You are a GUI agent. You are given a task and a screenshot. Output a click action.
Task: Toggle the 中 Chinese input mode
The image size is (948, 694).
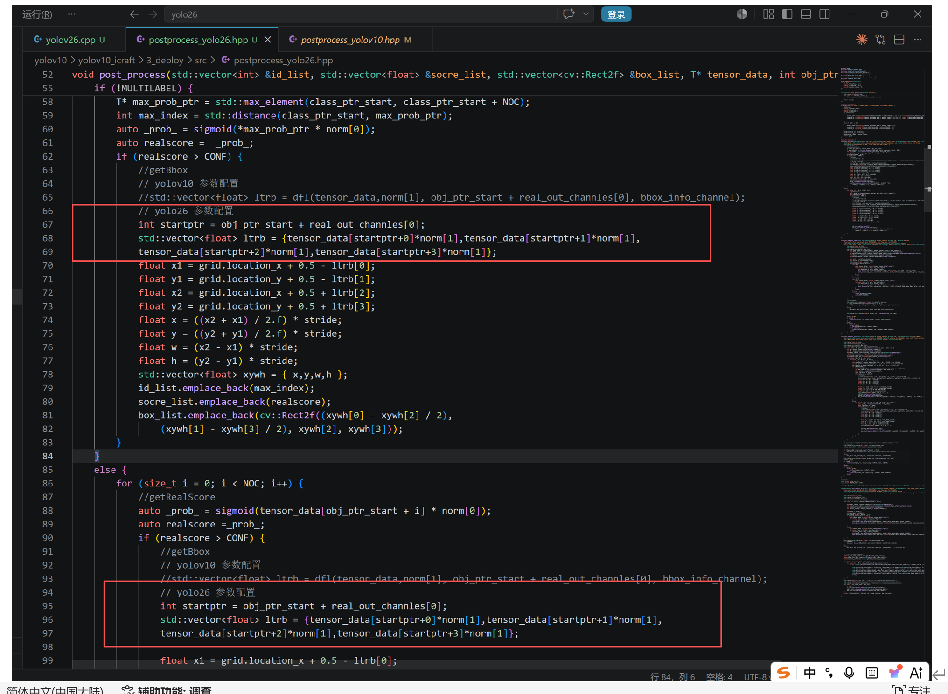pyautogui.click(x=809, y=673)
